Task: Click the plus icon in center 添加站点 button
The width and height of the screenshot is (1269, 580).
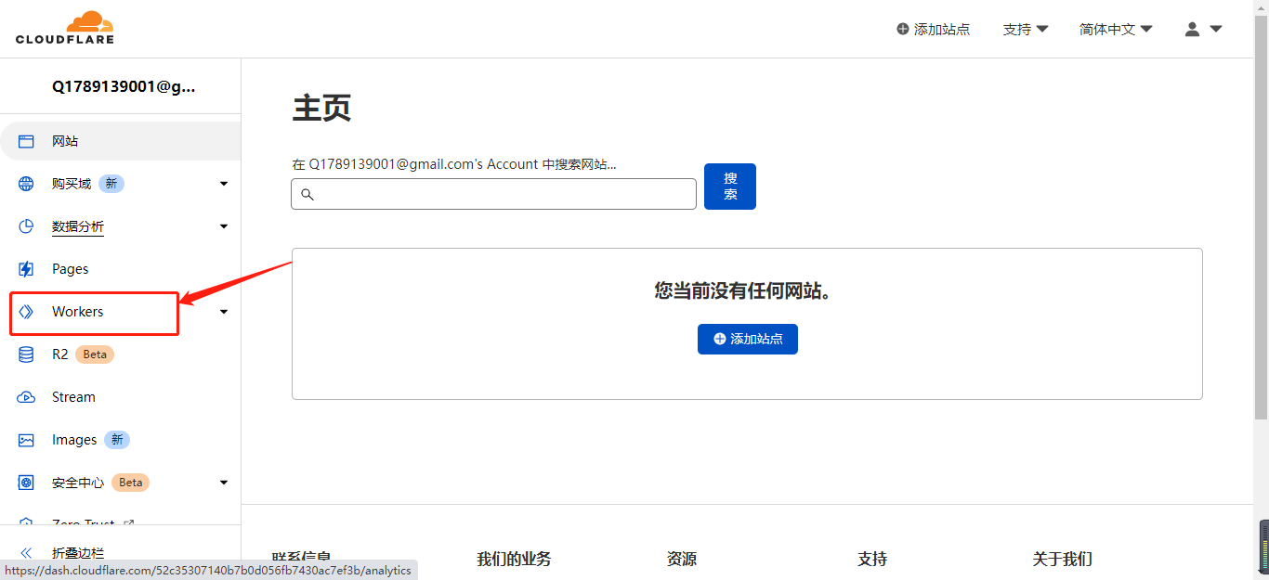Action: [x=719, y=339]
